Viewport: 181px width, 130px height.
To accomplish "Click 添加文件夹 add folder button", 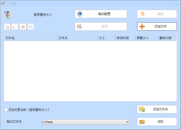I will (157, 109).
